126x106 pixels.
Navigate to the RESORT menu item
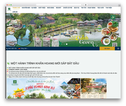(x=58, y=8)
